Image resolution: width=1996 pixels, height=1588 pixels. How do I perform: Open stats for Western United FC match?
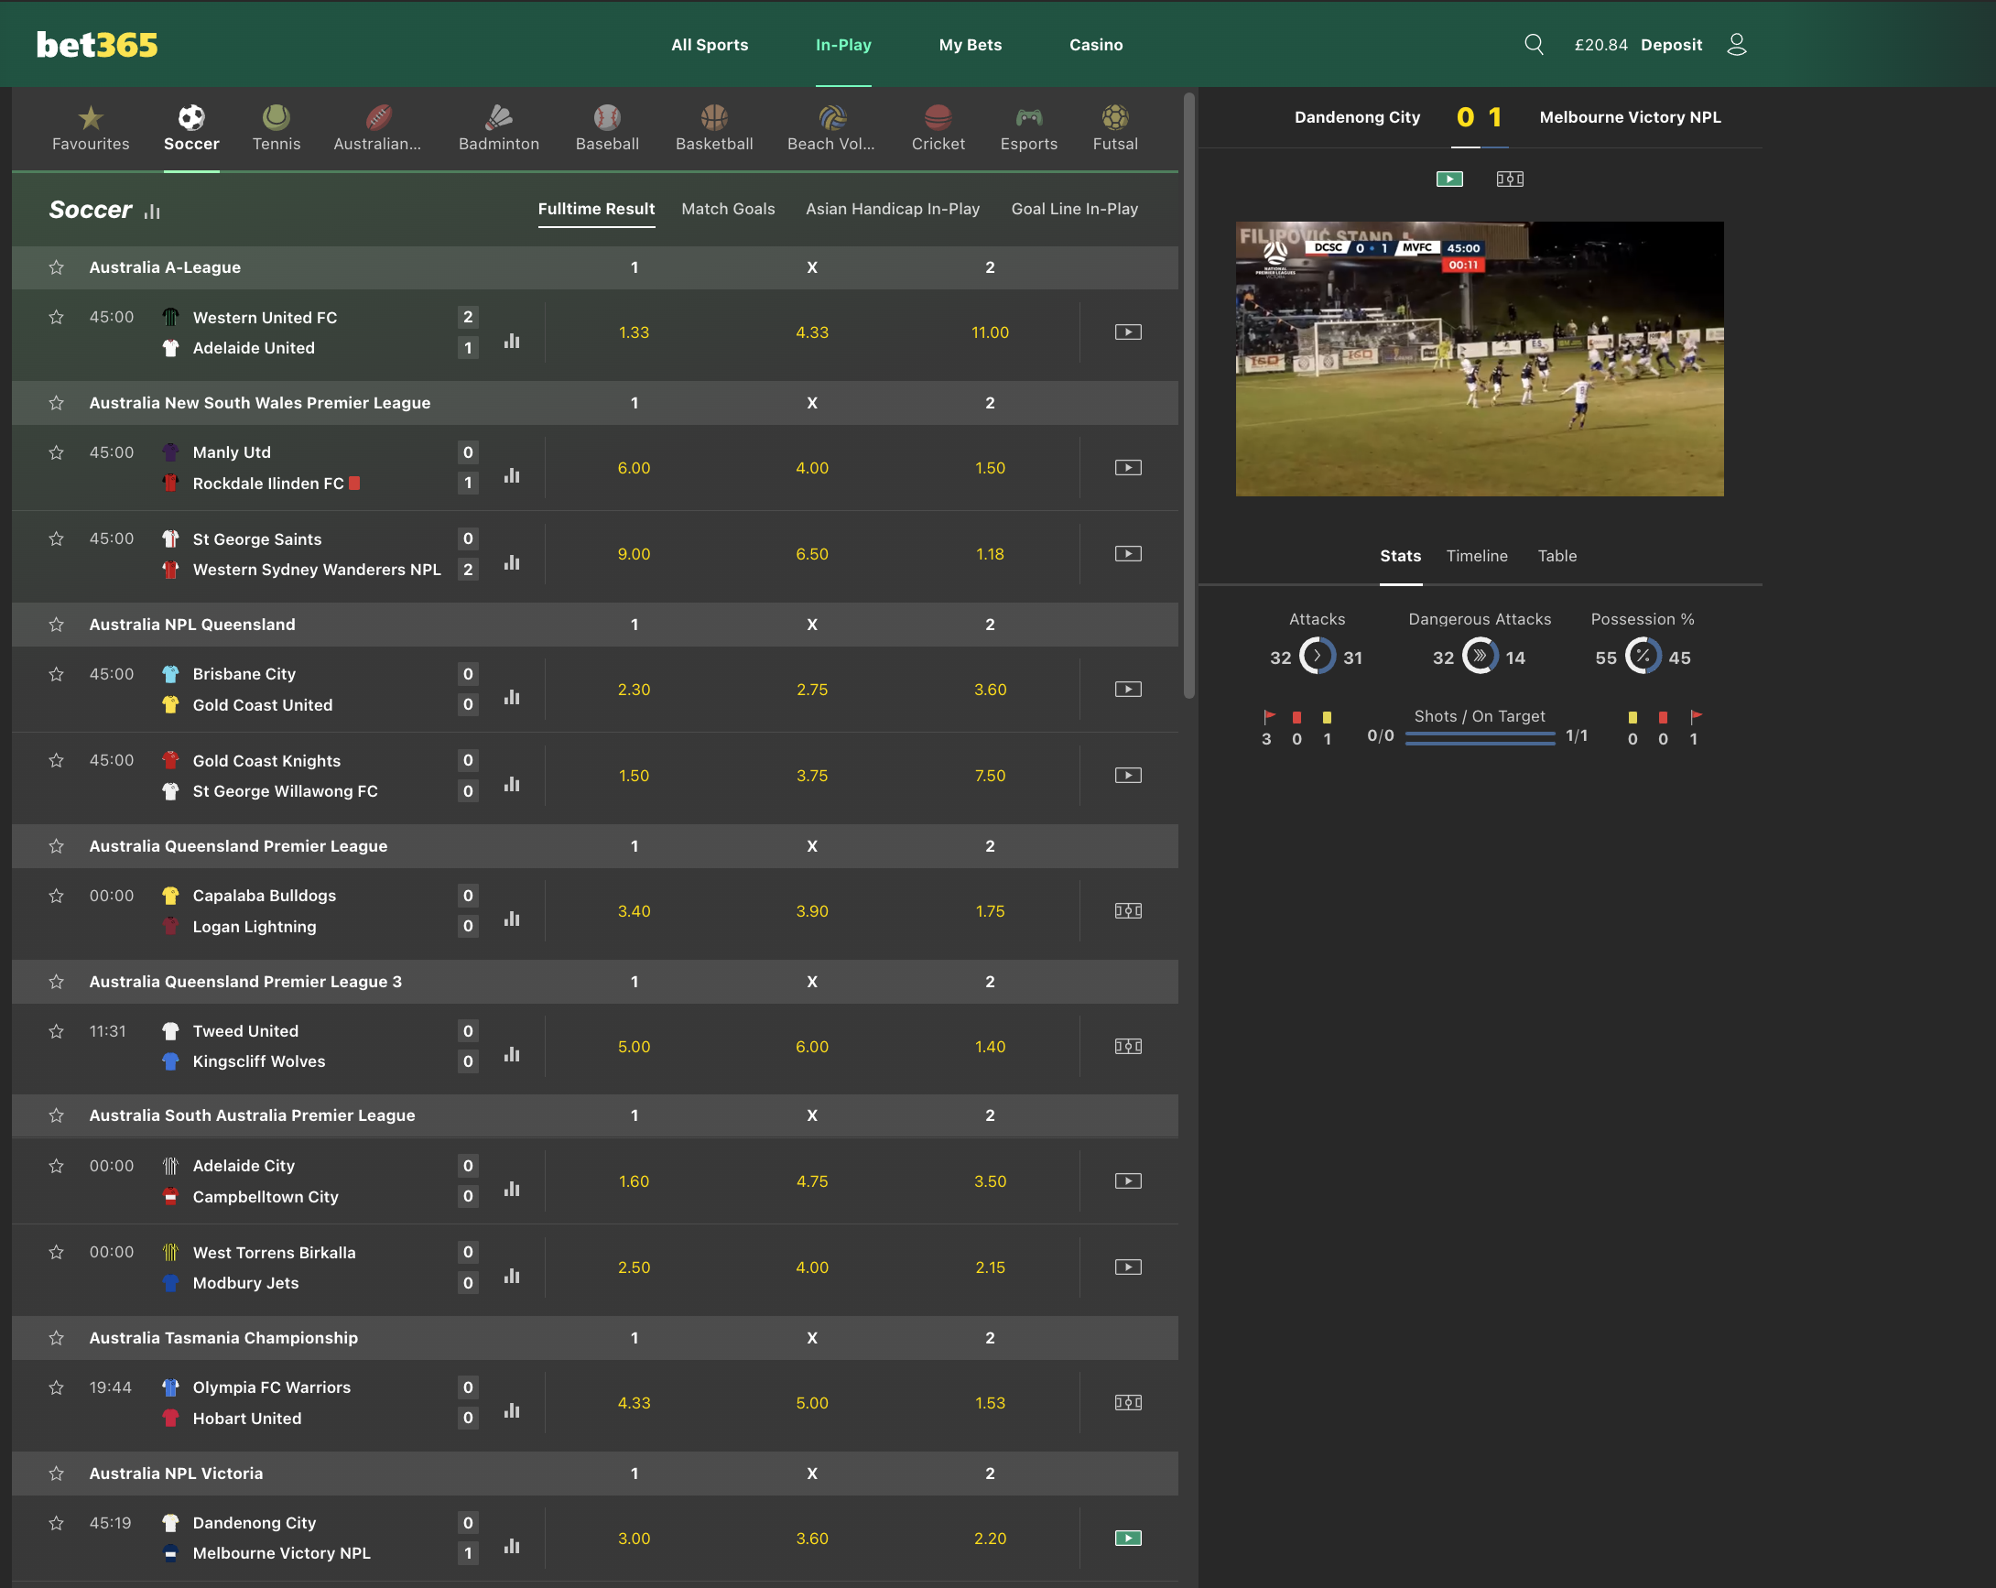pos(512,341)
